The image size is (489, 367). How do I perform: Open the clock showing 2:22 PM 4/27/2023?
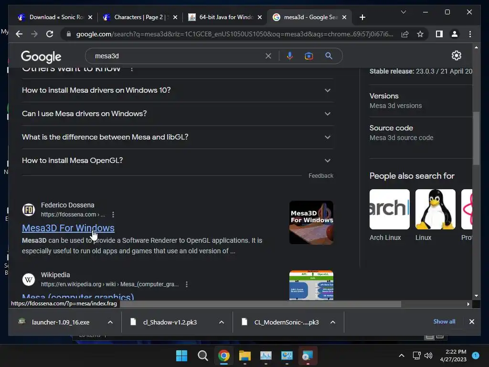pos(453,356)
